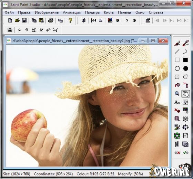Click the woman photo on the canvas
Screen dimensions: 193x179
[x=87, y=106]
